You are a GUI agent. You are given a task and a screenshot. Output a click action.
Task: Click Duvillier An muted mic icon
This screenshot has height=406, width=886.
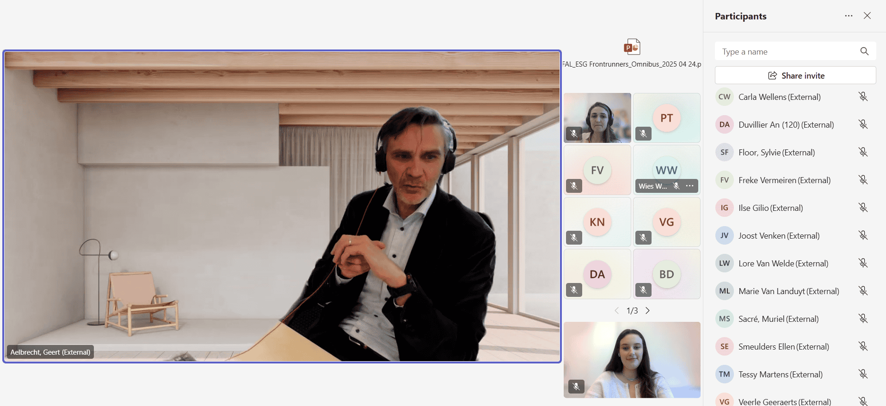[863, 124]
